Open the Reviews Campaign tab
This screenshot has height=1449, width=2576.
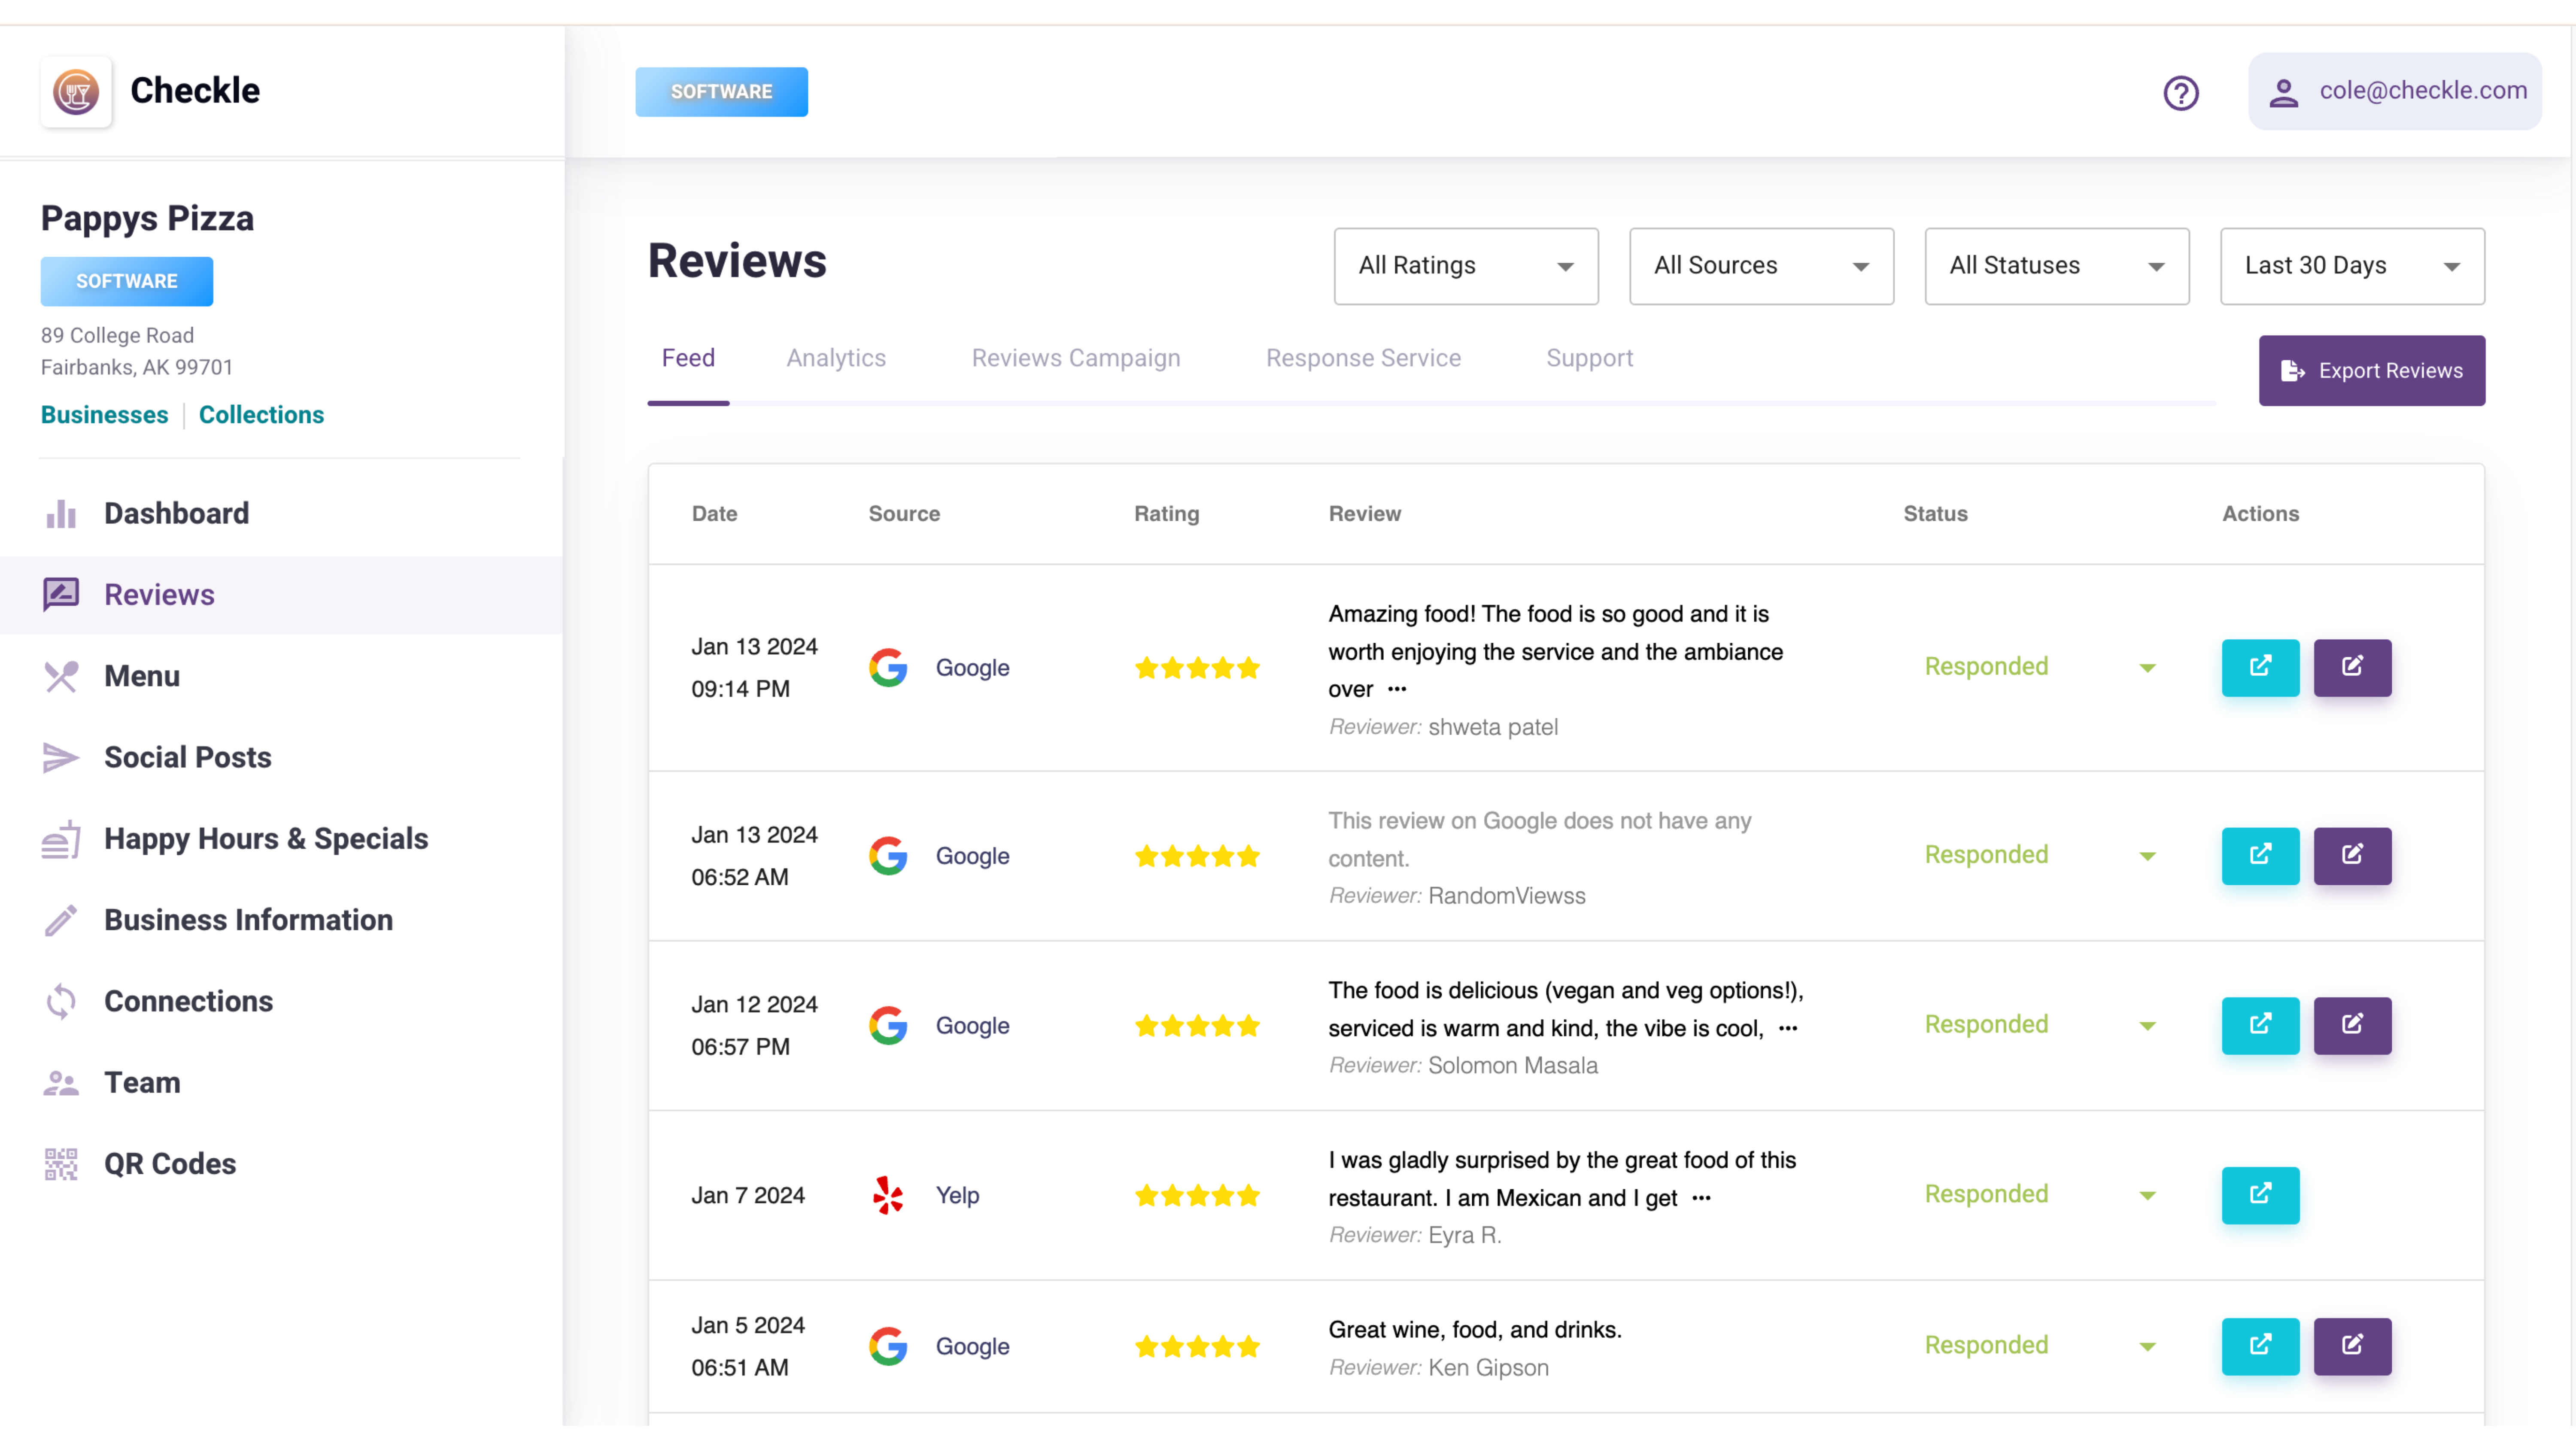1076,358
